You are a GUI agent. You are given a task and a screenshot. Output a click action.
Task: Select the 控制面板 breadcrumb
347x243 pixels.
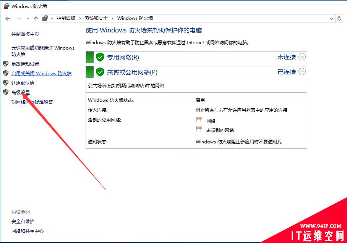coord(66,18)
